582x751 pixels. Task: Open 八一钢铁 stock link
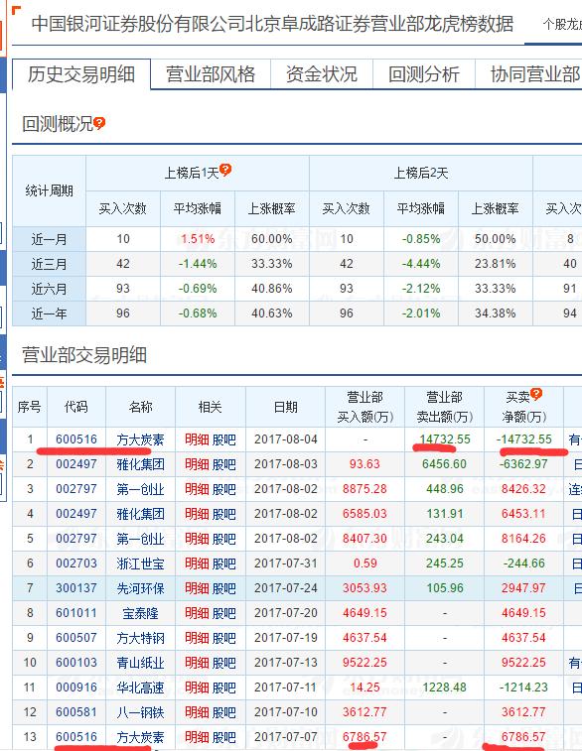pos(140,713)
